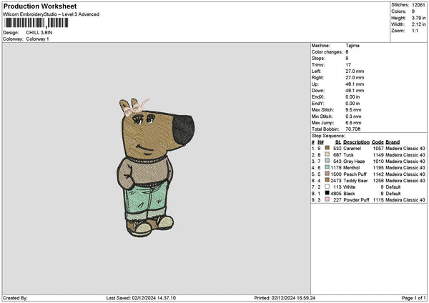Click the Black color swatch

(327, 193)
